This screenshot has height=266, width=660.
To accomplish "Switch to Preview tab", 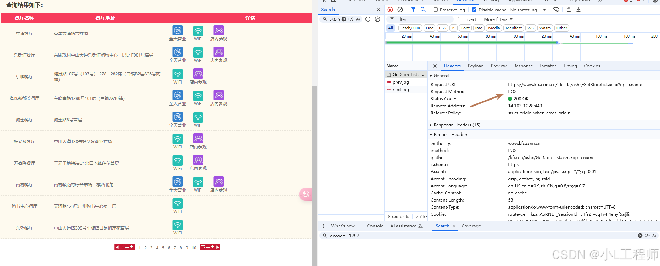I will point(498,66).
